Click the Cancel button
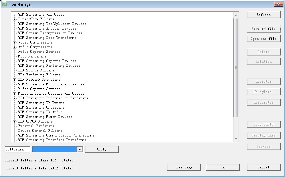This screenshot has height=177, width=285. [264, 167]
